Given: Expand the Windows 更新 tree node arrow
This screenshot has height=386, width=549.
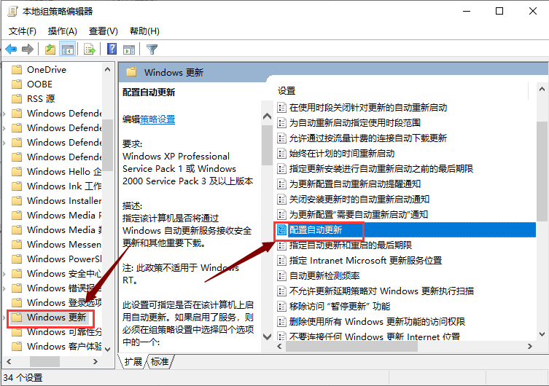Looking at the screenshot, I should [4, 318].
